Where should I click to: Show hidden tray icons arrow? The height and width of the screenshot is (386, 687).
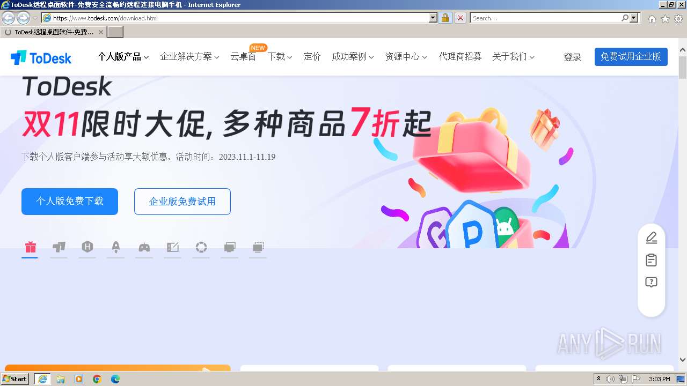(x=598, y=379)
